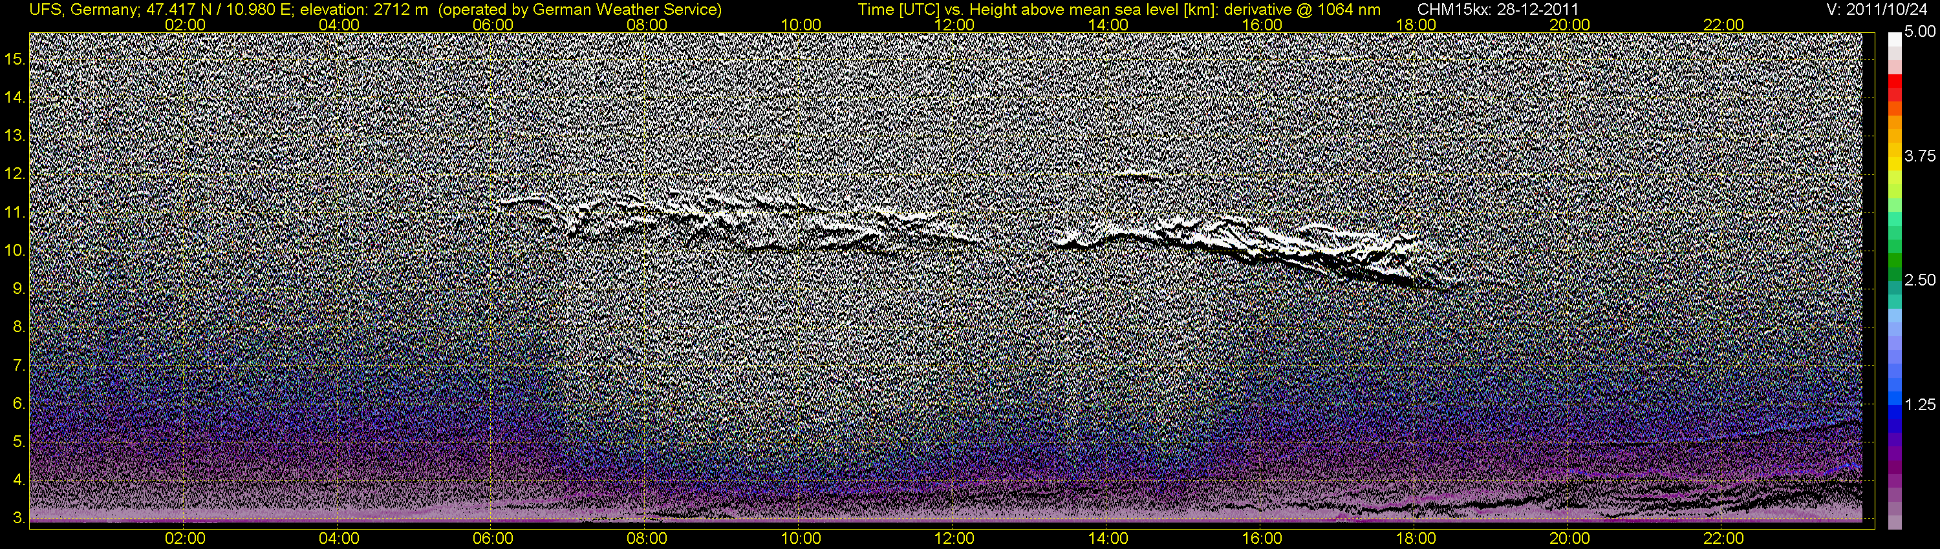Click the 15. km height axis label
Screen dimensions: 1940x549
pyautogui.click(x=15, y=59)
